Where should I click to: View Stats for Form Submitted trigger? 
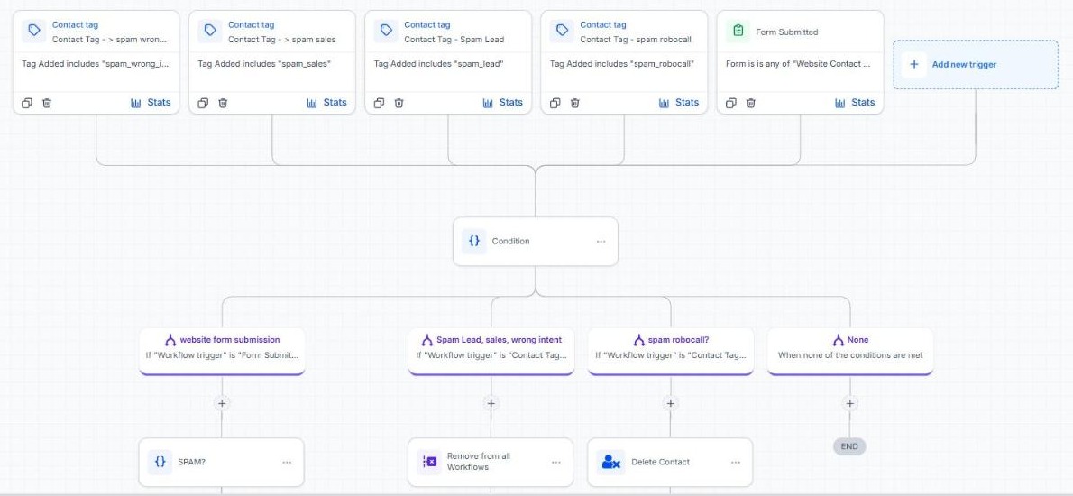click(x=854, y=103)
